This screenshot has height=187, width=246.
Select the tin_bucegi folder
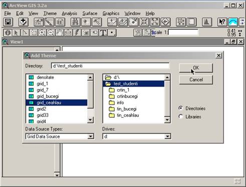134,109
